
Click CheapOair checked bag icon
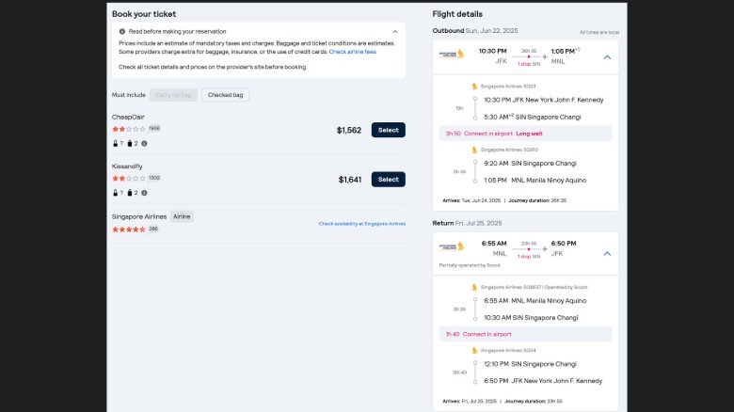(x=130, y=144)
